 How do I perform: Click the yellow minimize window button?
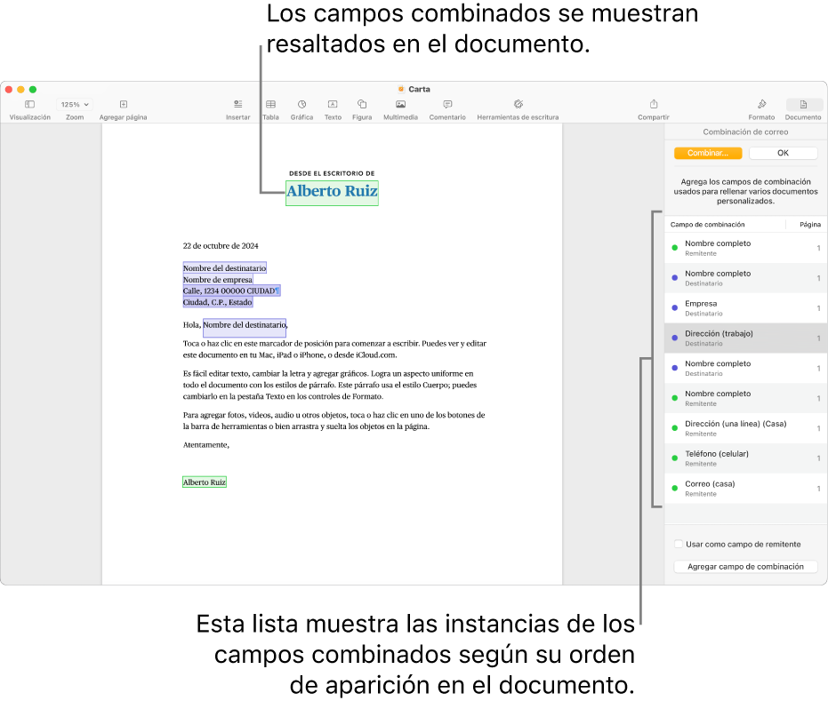point(20,90)
